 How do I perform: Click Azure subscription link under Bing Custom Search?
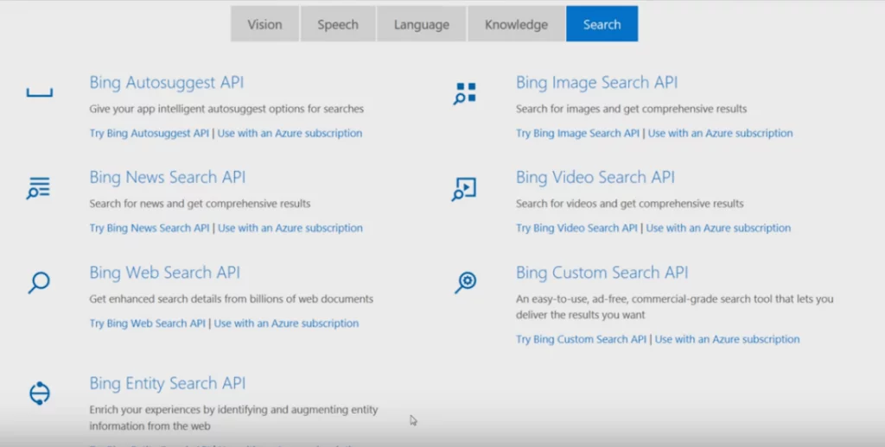pyautogui.click(x=727, y=340)
